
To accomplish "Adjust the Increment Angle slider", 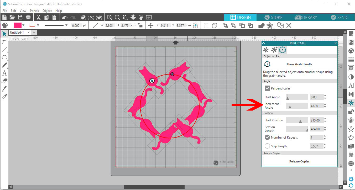I will coord(297,106).
